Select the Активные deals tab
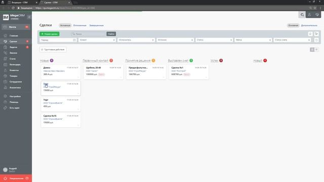Image resolution: width=324 pixels, height=182 pixels. click(65, 25)
